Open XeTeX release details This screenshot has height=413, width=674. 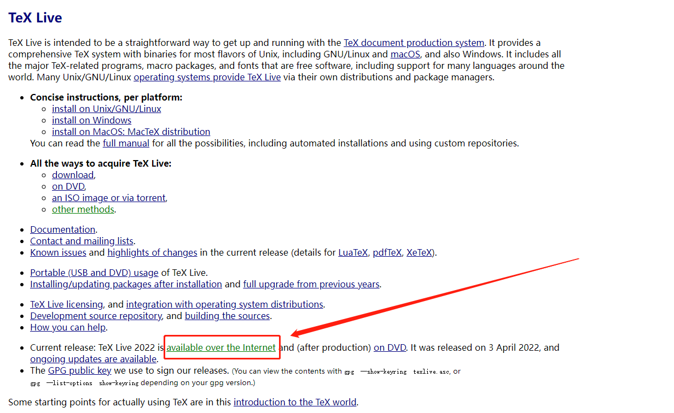tap(419, 252)
